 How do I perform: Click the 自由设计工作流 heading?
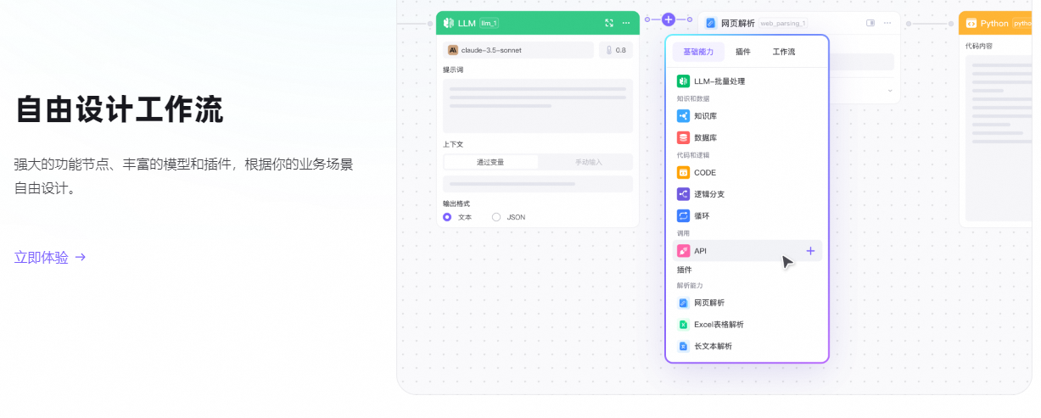click(120, 110)
